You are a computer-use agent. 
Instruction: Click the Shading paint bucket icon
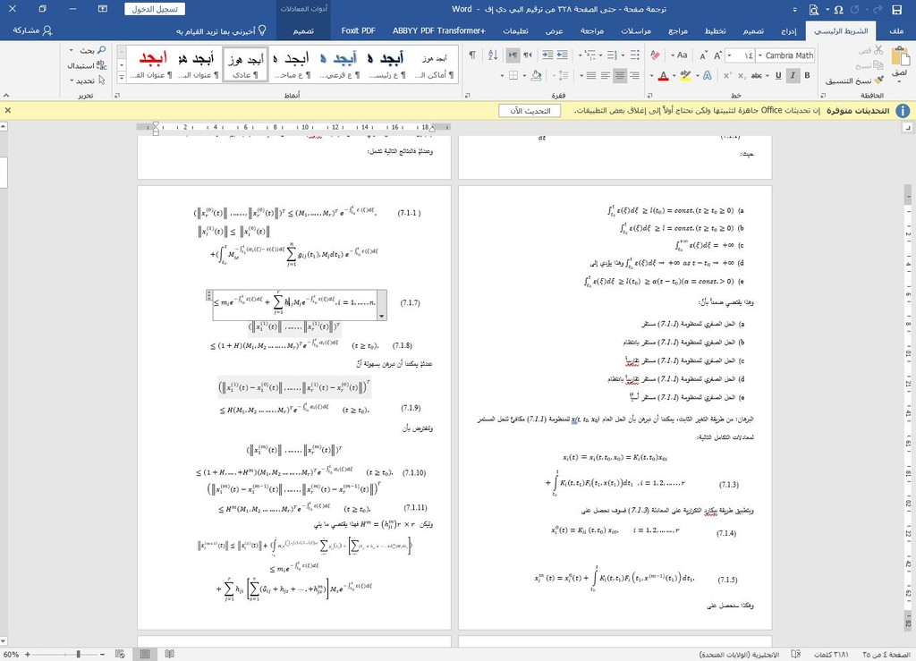[536, 75]
